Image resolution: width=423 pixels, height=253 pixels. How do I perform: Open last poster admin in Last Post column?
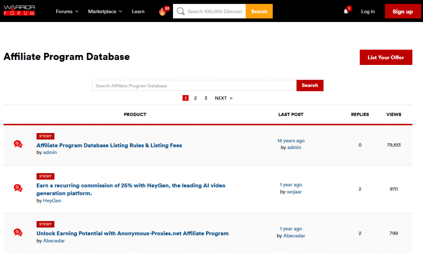point(294,147)
